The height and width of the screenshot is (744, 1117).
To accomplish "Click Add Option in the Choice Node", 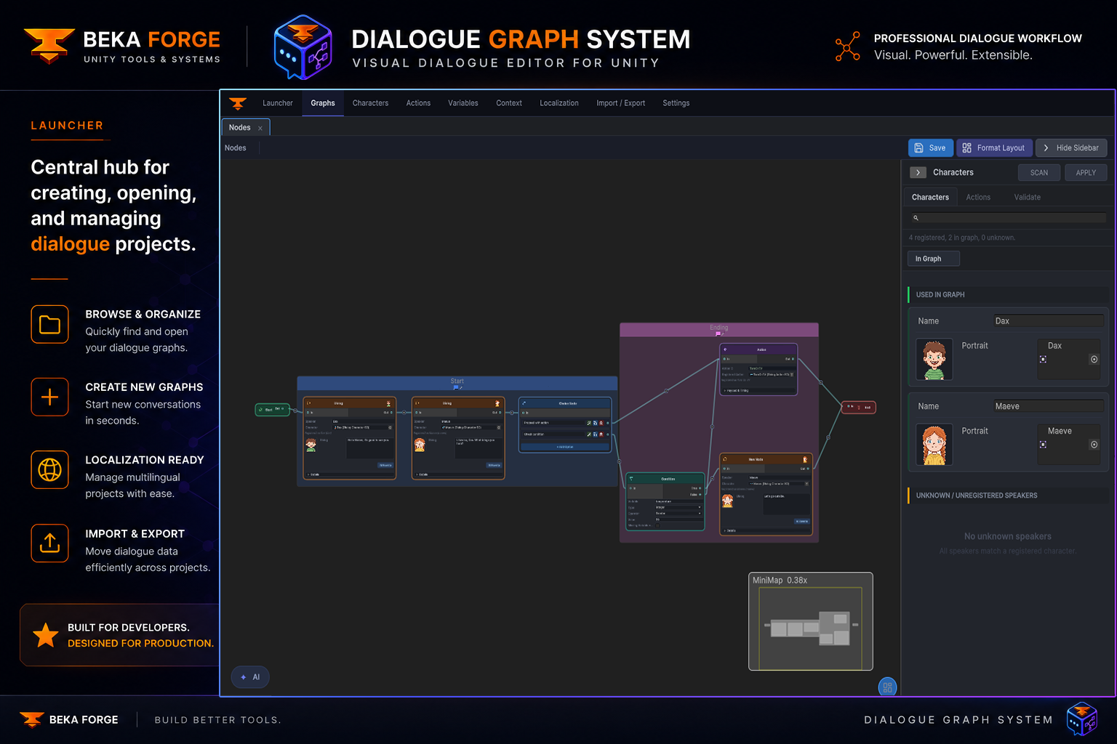I will coord(565,447).
